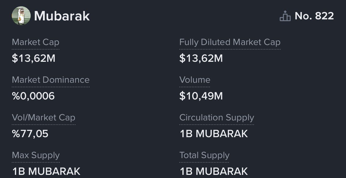Viewport: 346px width, 178px height.
Task: Show the Vol/Market Cap label explanation
Action: [x=44, y=118]
